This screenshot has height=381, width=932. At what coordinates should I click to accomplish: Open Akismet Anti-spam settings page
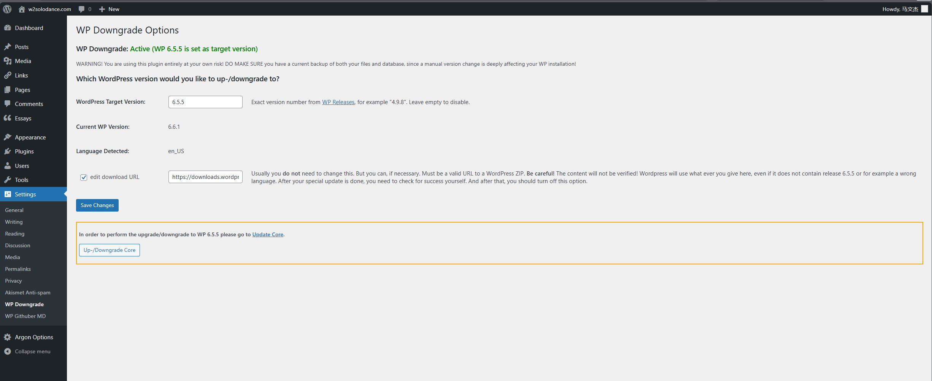[x=27, y=292]
